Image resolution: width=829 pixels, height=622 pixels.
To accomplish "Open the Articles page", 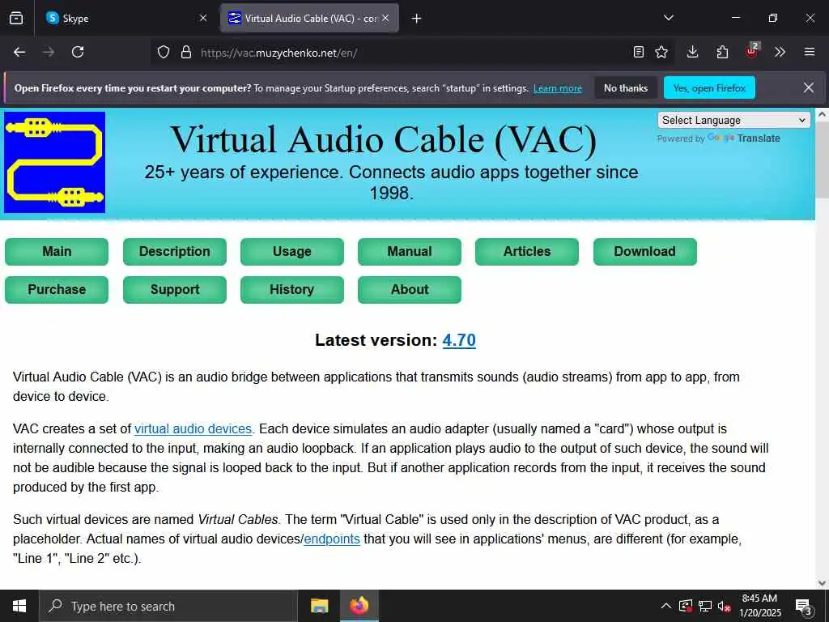I will (526, 252).
